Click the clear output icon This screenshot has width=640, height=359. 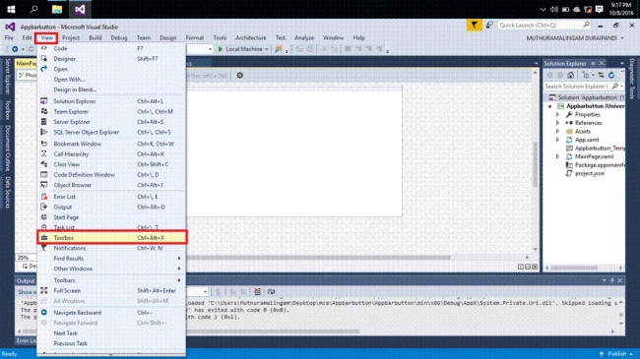point(257,291)
